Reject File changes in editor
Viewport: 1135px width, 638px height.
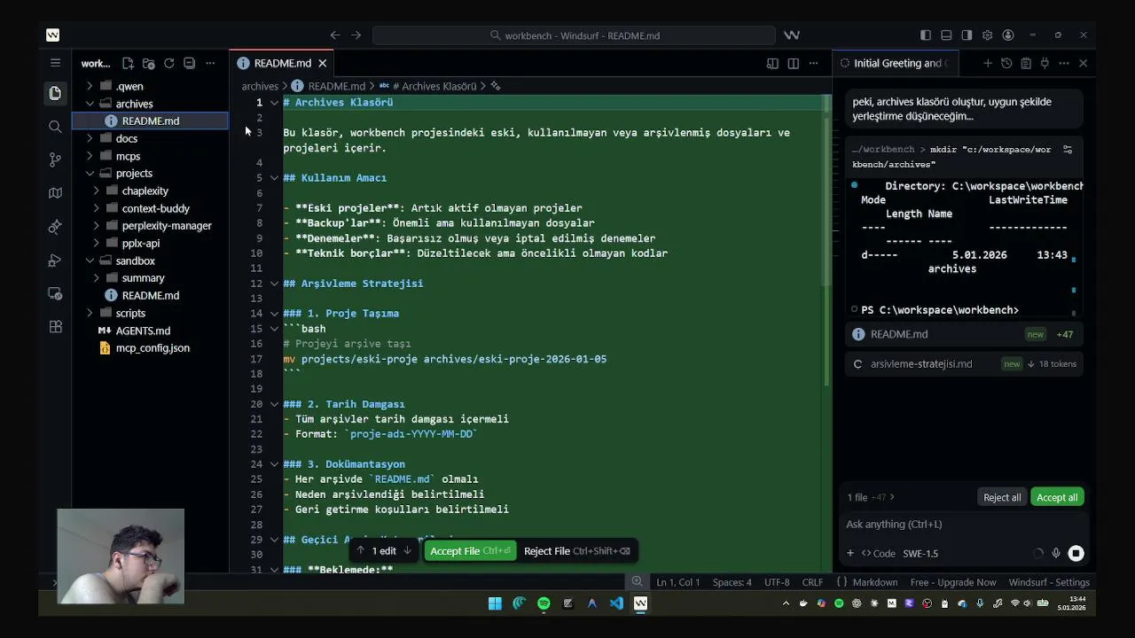click(577, 550)
